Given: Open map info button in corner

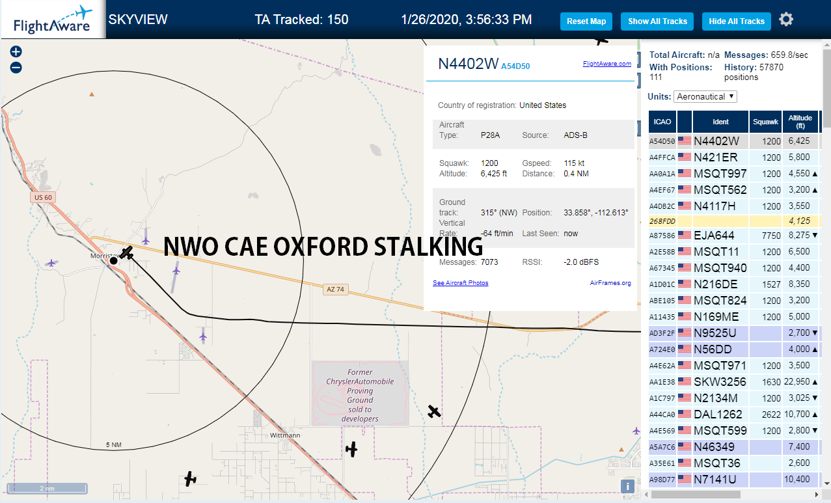Looking at the screenshot, I should click(628, 486).
